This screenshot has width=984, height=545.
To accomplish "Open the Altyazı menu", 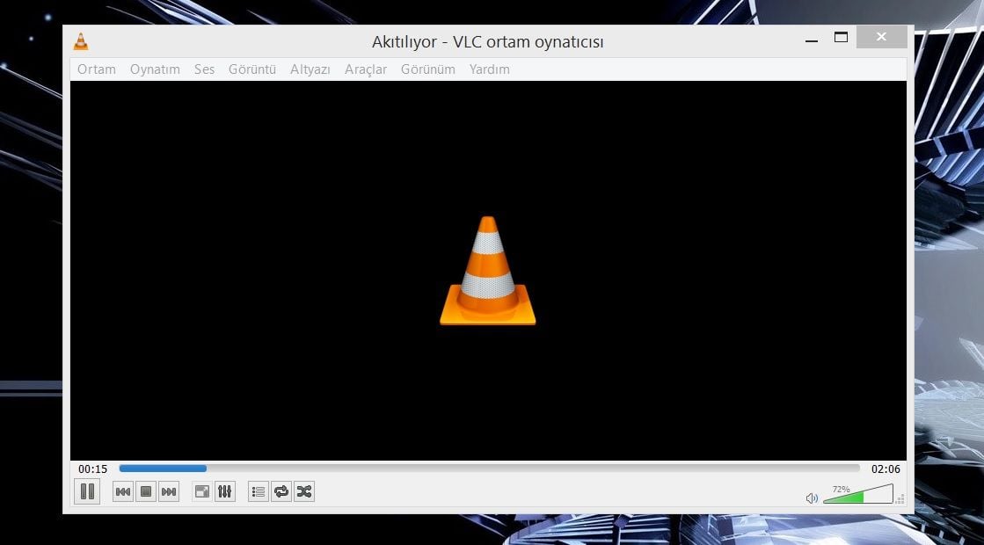I will pos(310,69).
